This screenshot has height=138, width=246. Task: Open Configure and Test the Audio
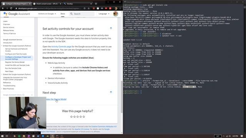[16, 54]
